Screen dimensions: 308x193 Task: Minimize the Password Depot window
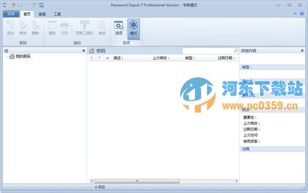click(278, 5)
